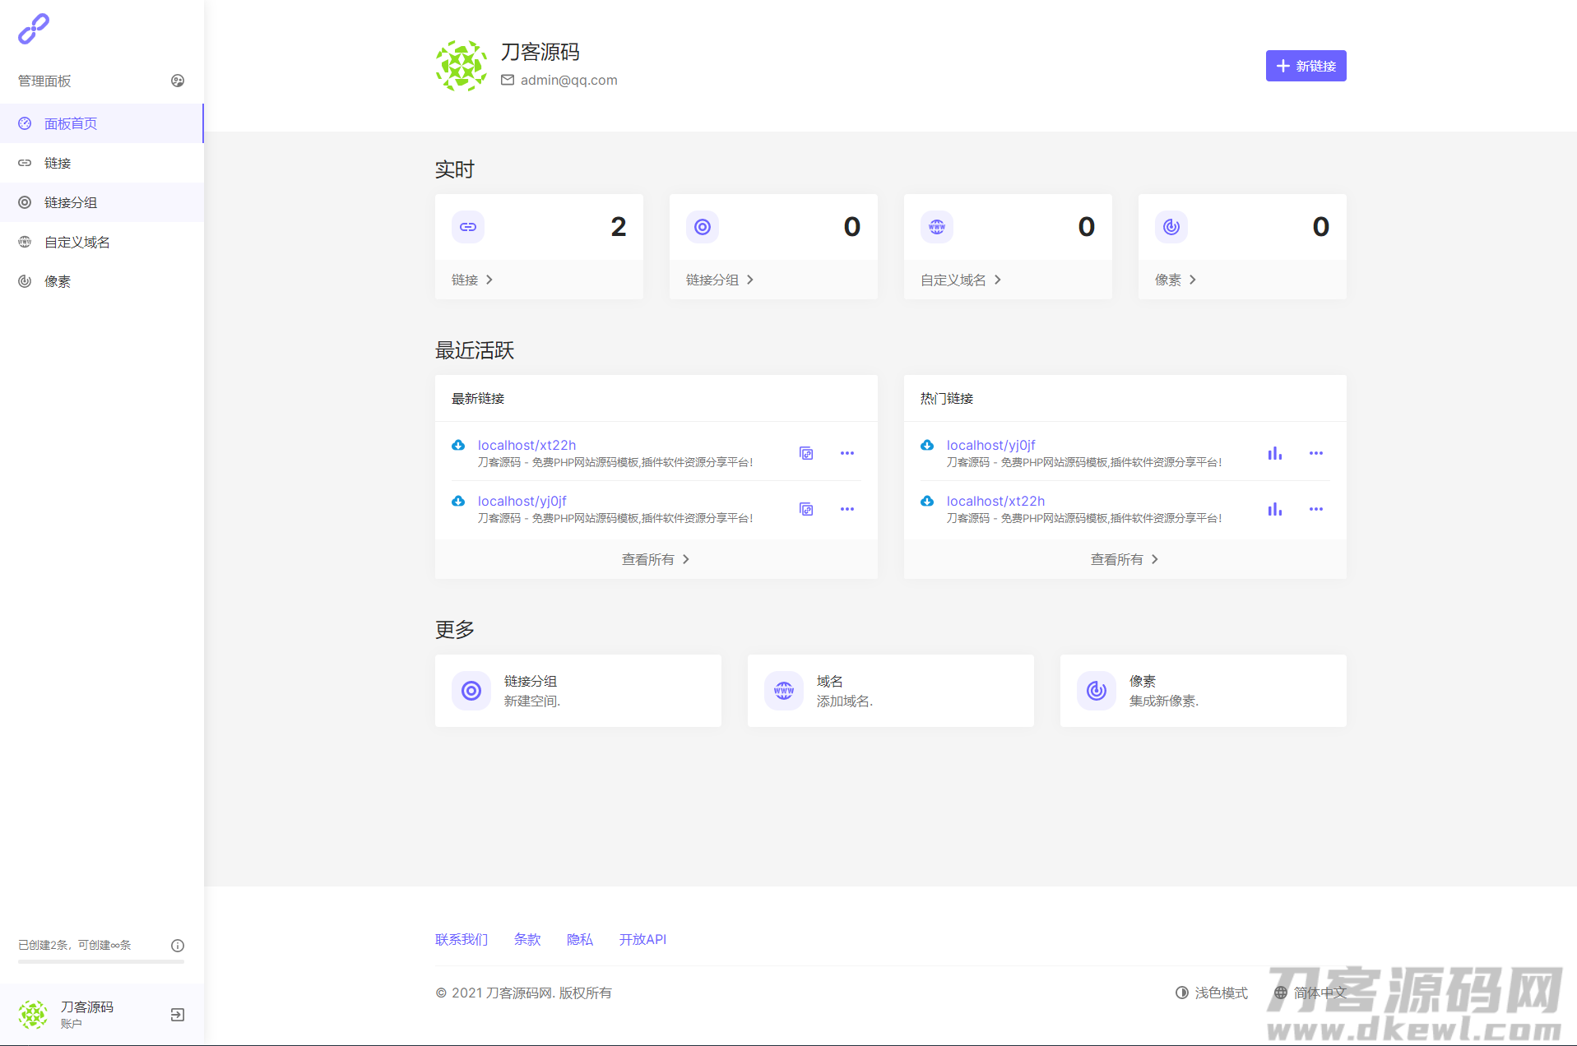Open the 域名 添加域名 card

(890, 691)
